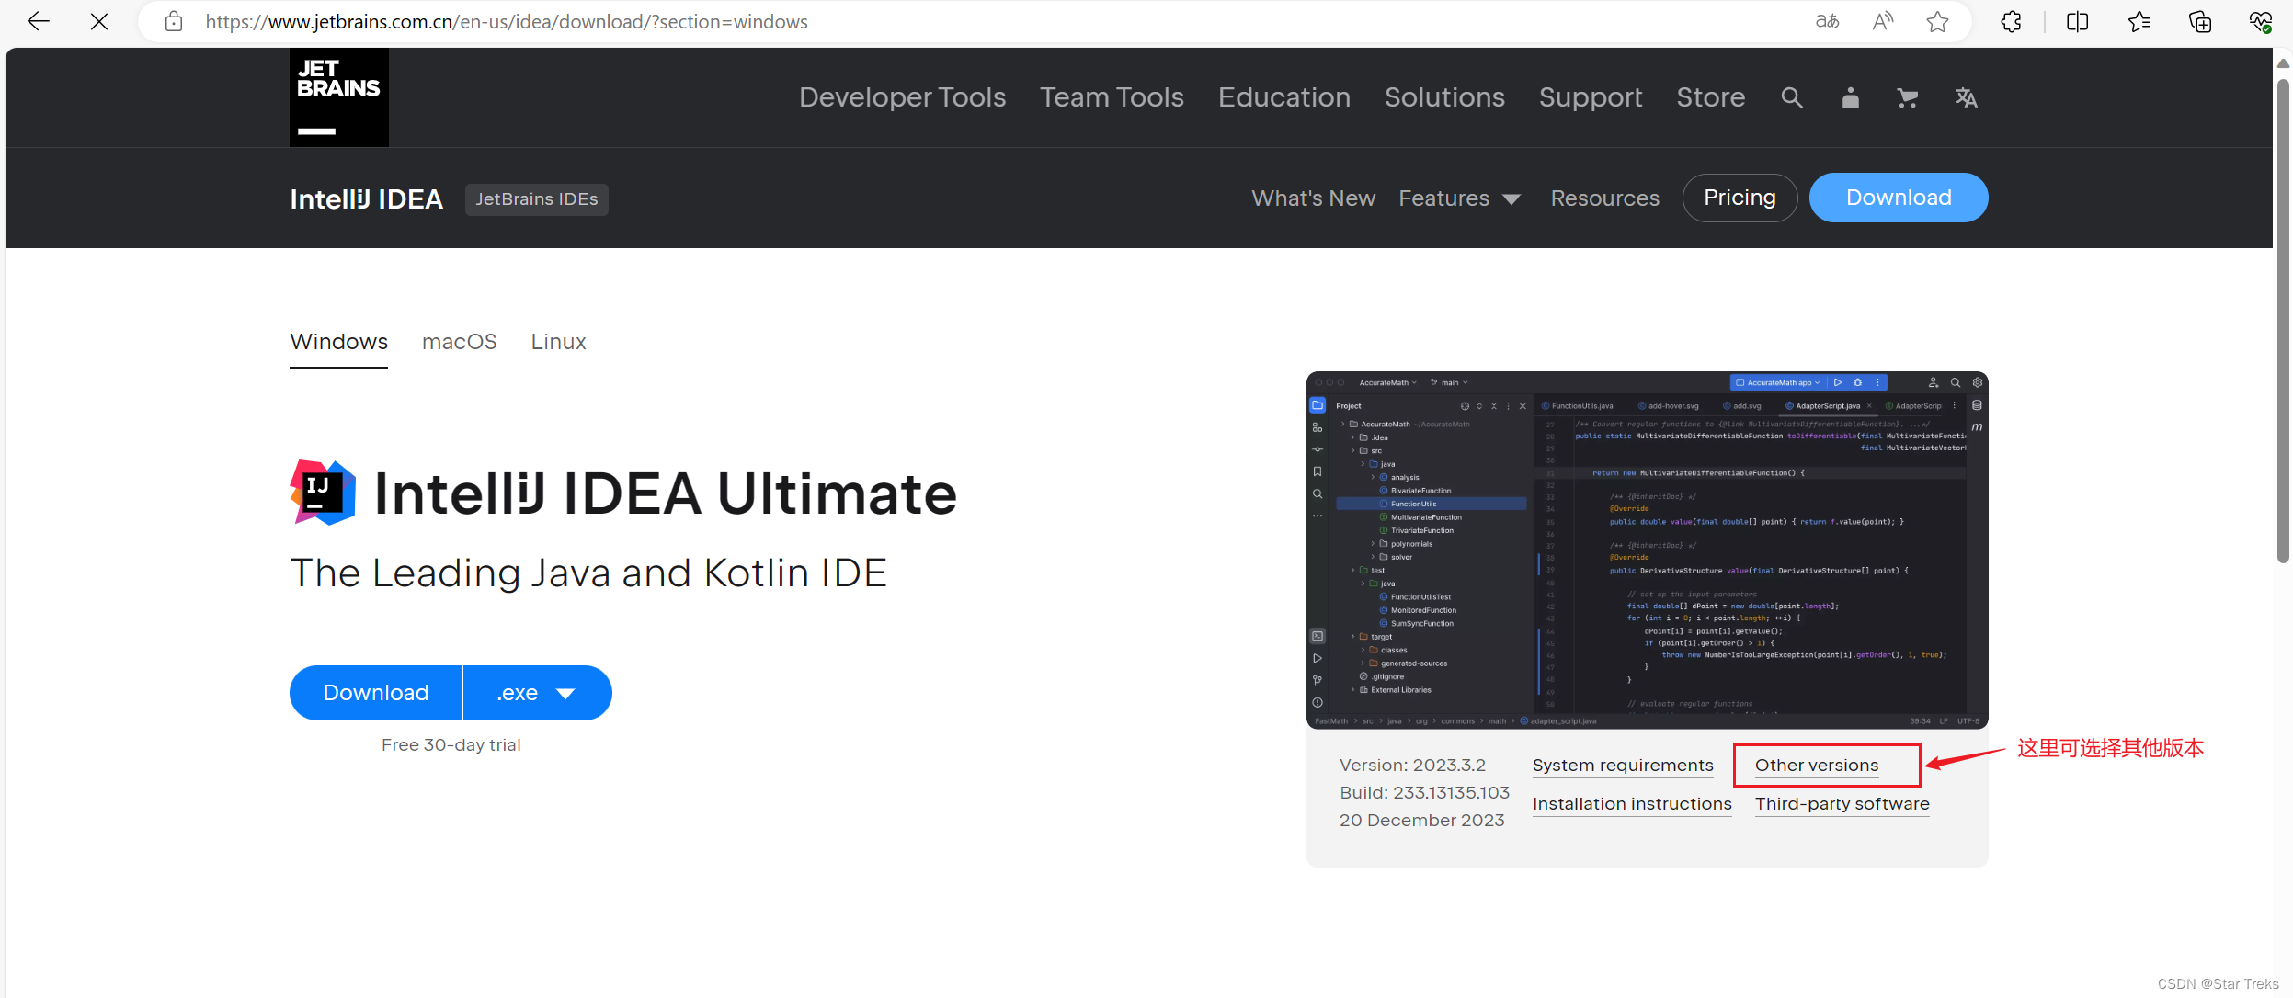
Task: Select the Windows tab
Action: tap(338, 342)
